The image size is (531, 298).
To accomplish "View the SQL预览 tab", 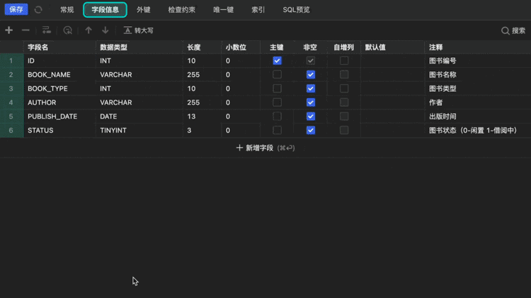I will [297, 10].
